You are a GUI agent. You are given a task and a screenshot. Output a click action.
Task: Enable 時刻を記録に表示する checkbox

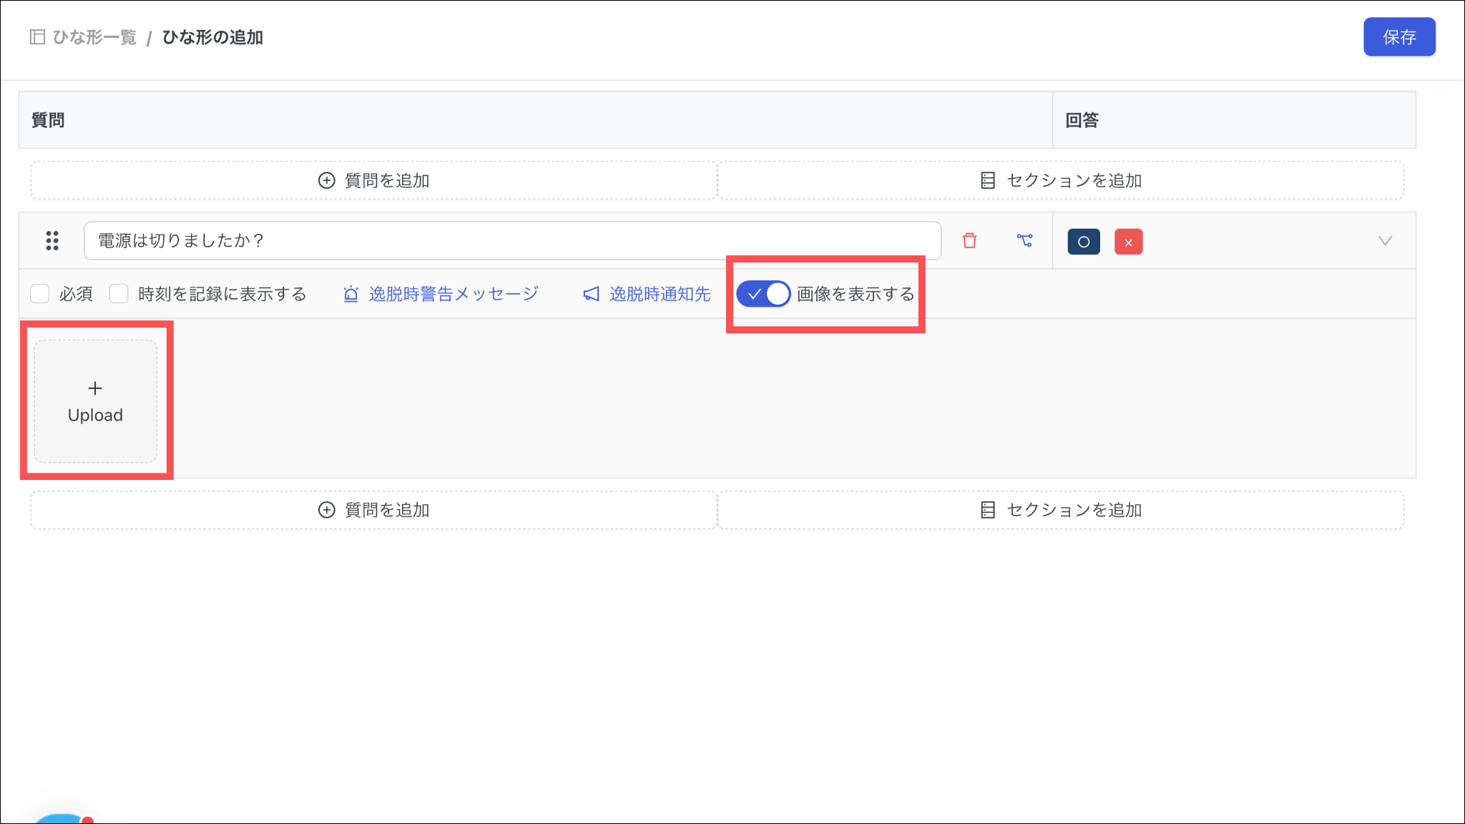119,294
